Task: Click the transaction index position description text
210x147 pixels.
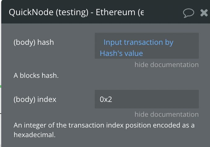Action: (x=104, y=130)
